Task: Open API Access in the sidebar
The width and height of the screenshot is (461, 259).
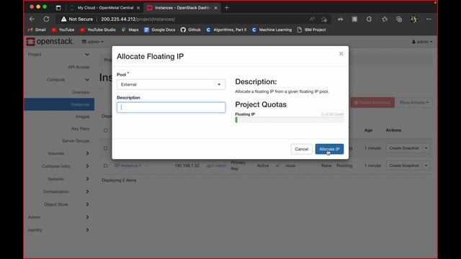Action: 79,67
